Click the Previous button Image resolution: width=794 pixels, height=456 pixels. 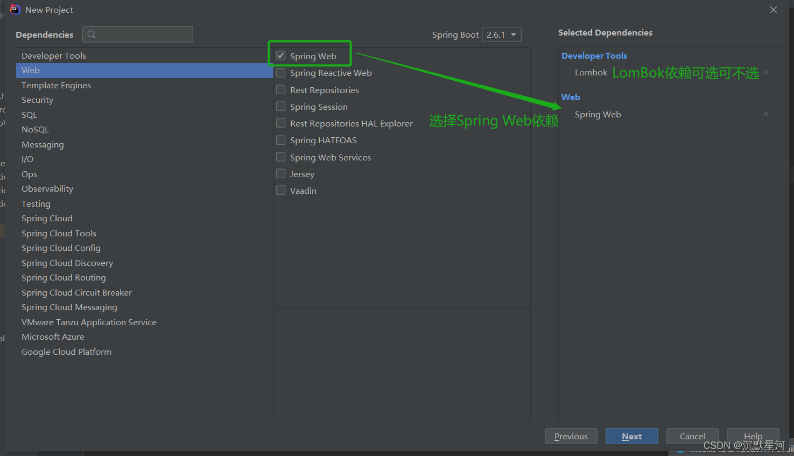click(571, 436)
